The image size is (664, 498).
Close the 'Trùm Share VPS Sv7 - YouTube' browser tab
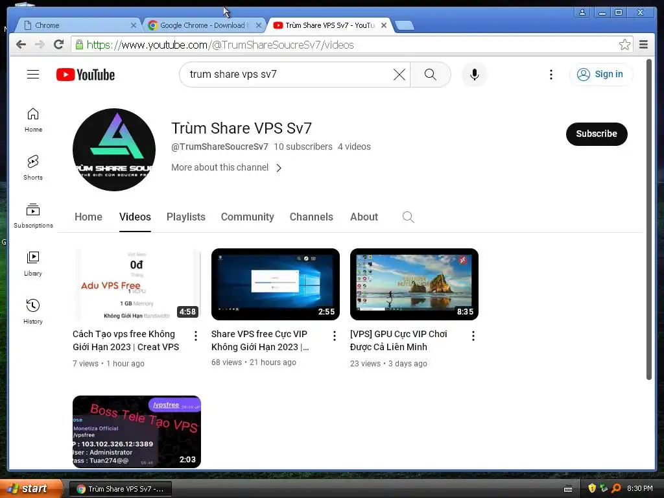(384, 25)
